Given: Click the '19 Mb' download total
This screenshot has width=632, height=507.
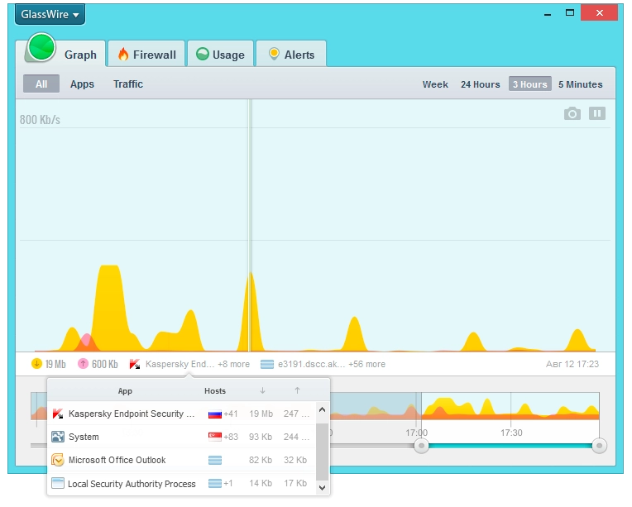Looking at the screenshot, I should [55, 364].
